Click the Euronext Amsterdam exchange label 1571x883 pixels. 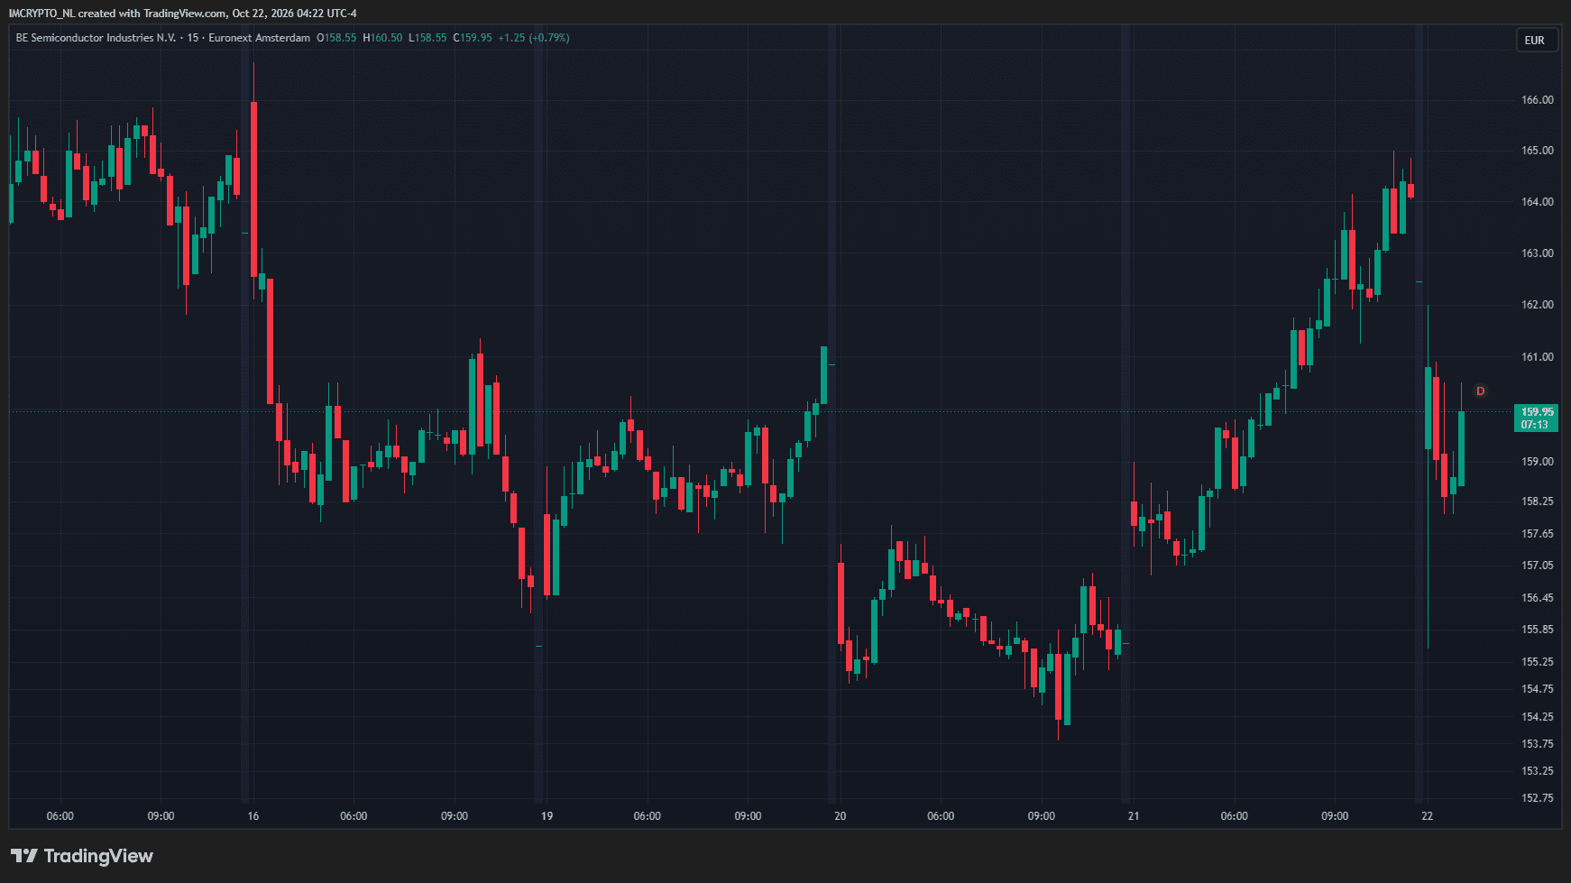coord(260,38)
